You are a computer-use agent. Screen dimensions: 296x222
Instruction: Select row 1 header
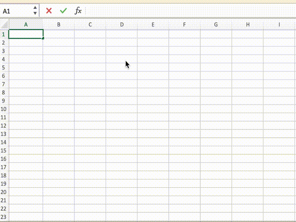click(x=3, y=34)
